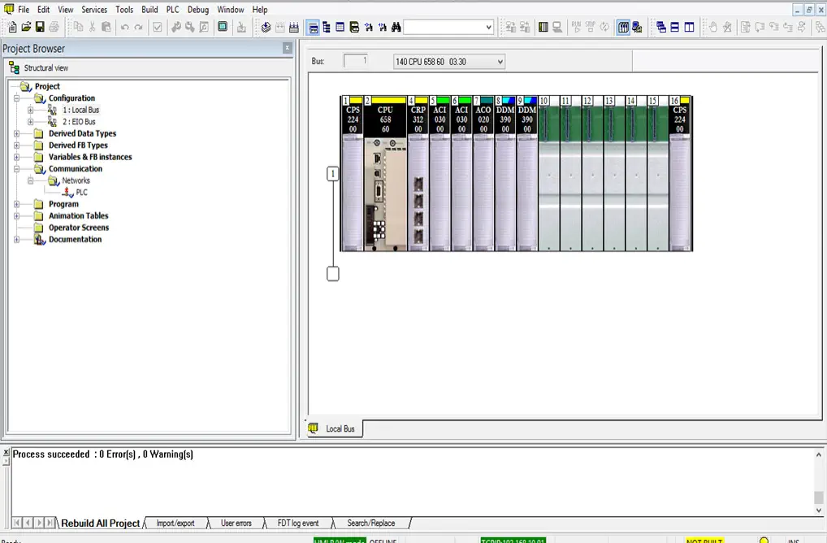Click the binoculars search icon

tap(396, 27)
